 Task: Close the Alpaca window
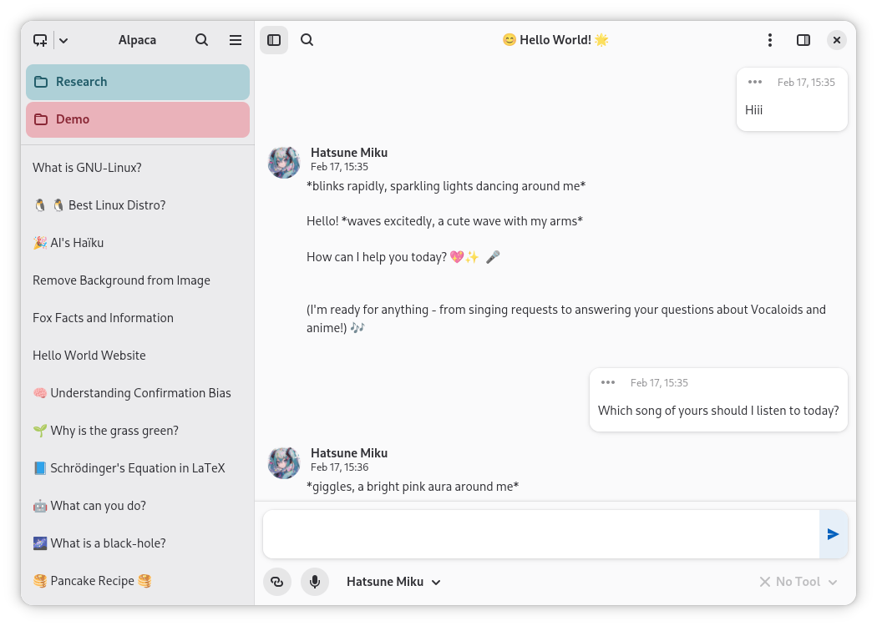click(x=837, y=40)
